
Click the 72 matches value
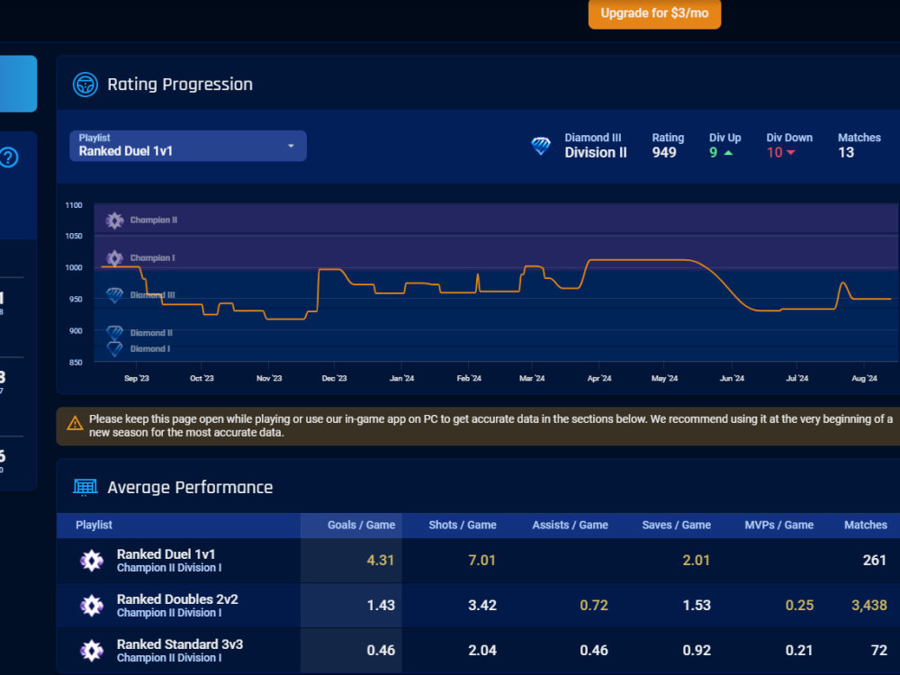pyautogui.click(x=878, y=651)
